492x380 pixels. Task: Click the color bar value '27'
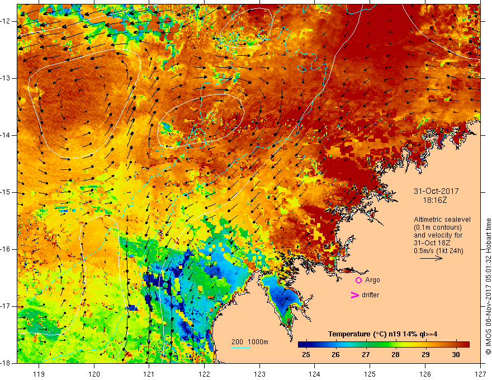366,355
